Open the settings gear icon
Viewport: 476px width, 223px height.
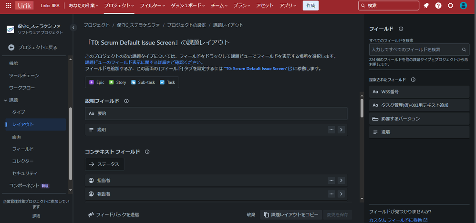click(451, 5)
